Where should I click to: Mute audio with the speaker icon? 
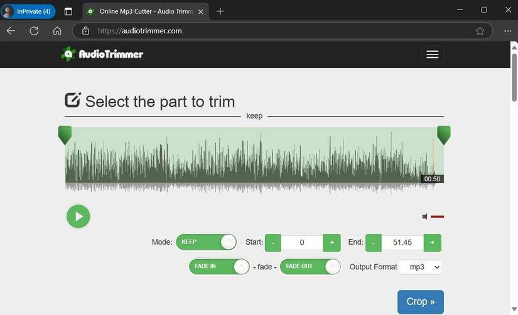click(425, 216)
